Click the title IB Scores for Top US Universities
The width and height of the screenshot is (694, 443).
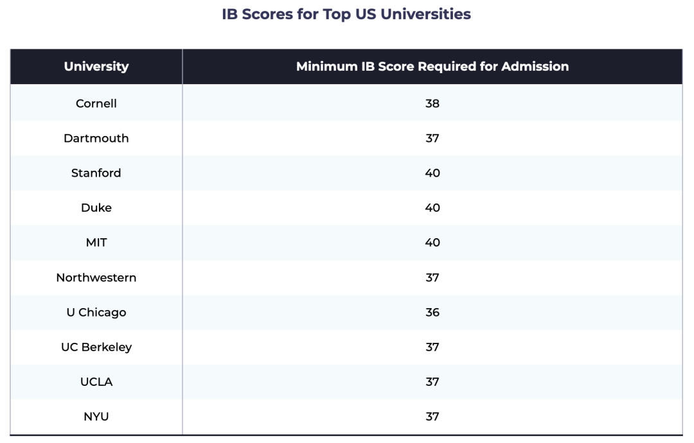[x=346, y=14]
